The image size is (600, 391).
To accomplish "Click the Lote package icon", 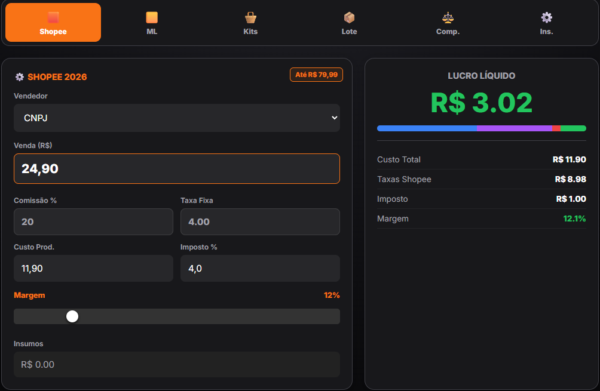I will tap(349, 17).
